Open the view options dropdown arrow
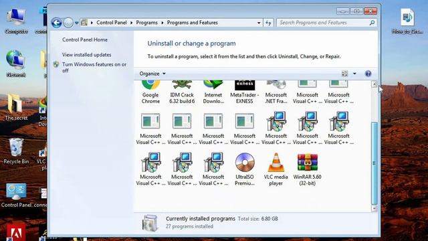This screenshot has height=241, width=428. (354, 74)
